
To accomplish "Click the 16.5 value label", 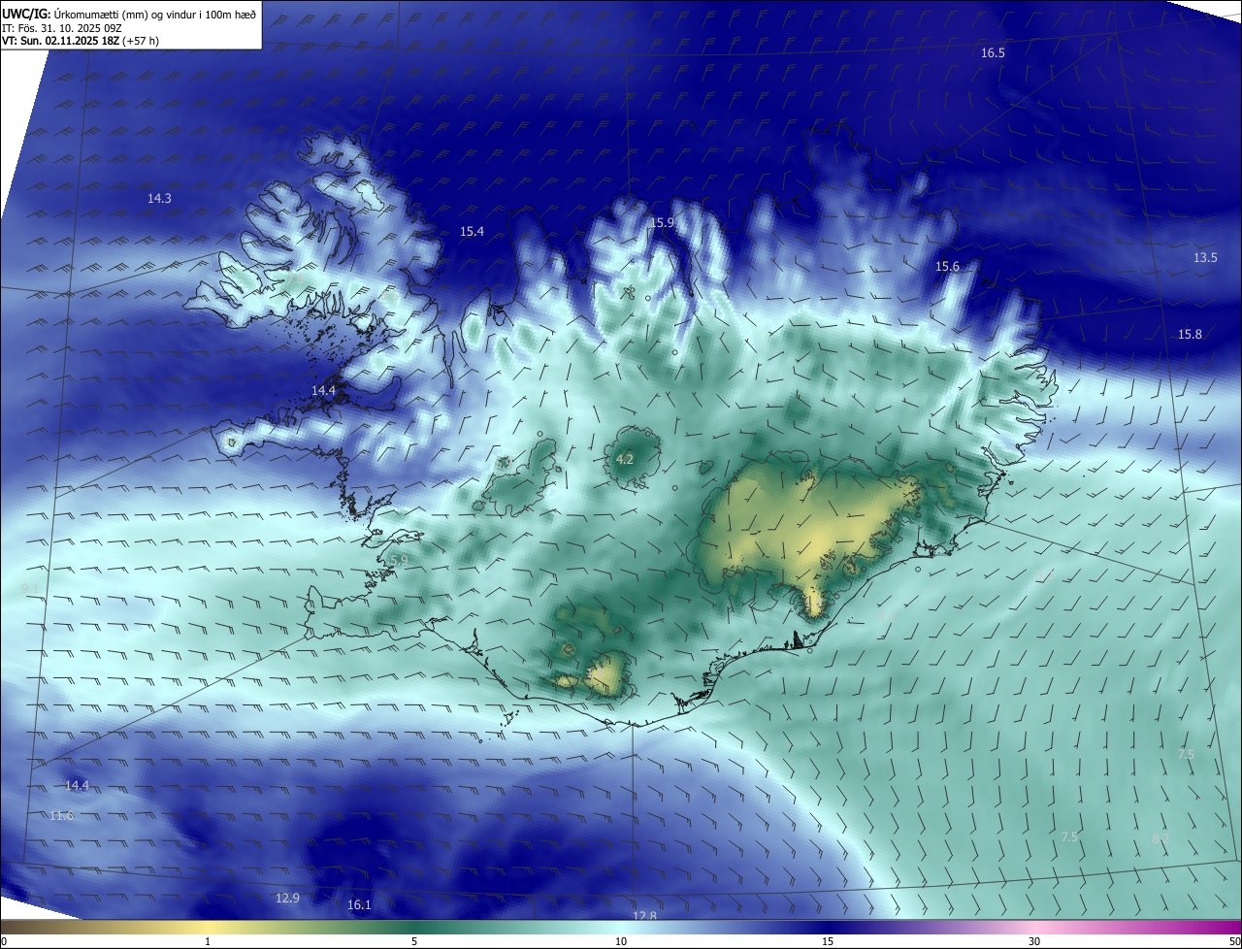I will pyautogui.click(x=993, y=53).
